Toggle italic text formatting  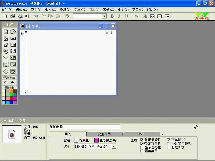pos(119,16)
